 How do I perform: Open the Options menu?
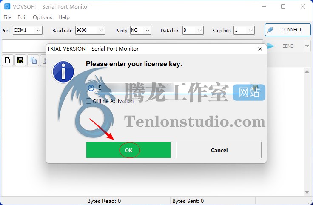(43, 17)
